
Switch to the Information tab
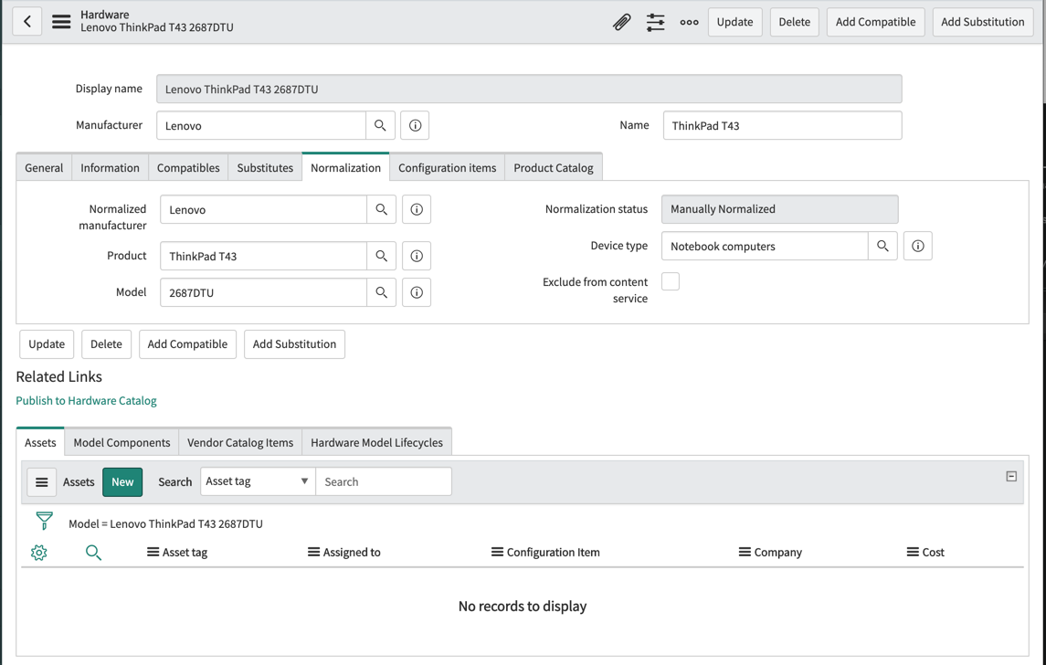tap(110, 168)
